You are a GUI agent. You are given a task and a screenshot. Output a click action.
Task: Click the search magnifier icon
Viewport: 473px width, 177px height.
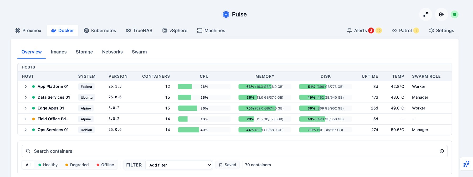tap(28, 151)
